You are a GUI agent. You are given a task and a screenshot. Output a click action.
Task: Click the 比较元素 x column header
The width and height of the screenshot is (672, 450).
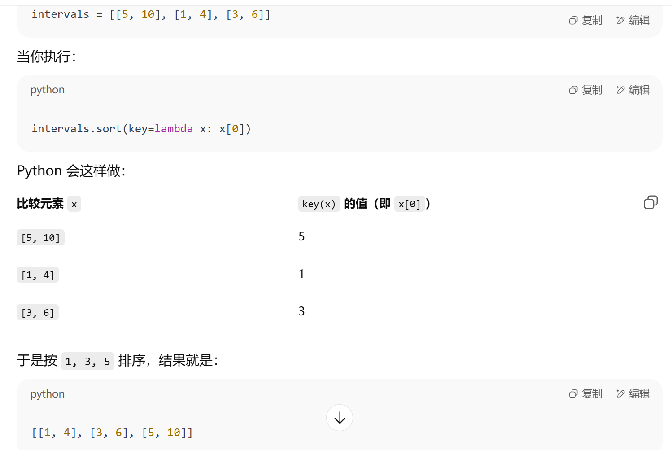coord(49,204)
